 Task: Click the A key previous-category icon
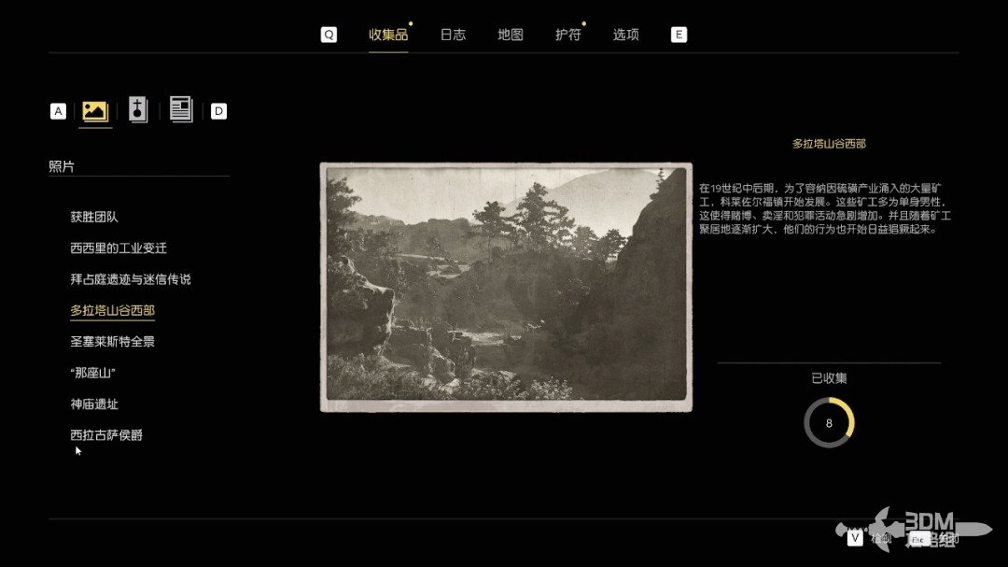click(x=58, y=111)
